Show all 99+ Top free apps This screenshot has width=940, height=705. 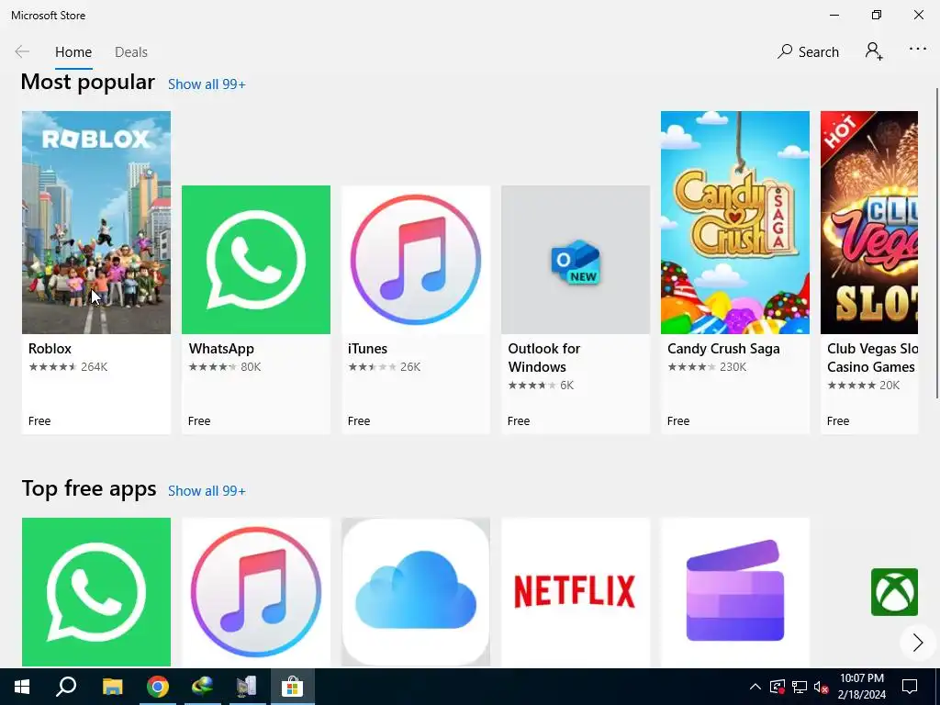207,491
